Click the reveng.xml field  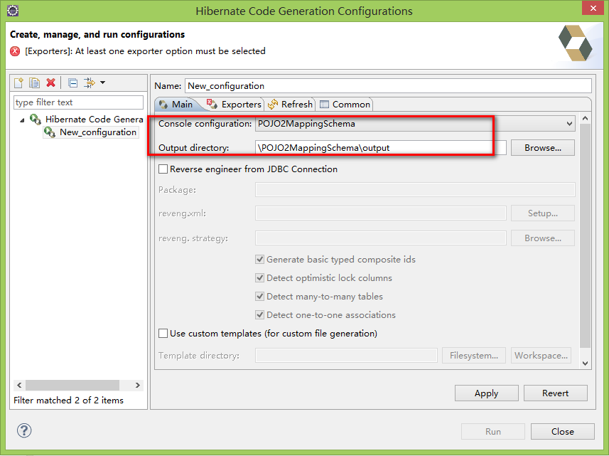coord(381,213)
